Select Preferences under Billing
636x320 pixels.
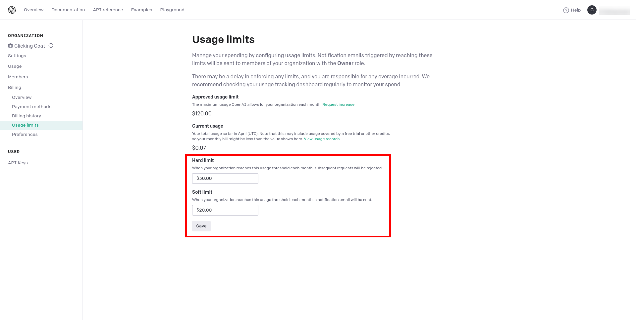[25, 135]
